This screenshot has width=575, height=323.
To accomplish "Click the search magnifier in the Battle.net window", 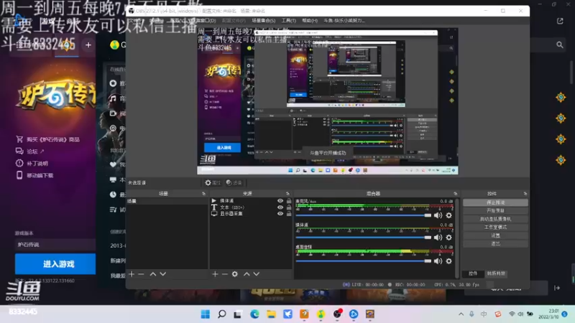I will point(560,45).
